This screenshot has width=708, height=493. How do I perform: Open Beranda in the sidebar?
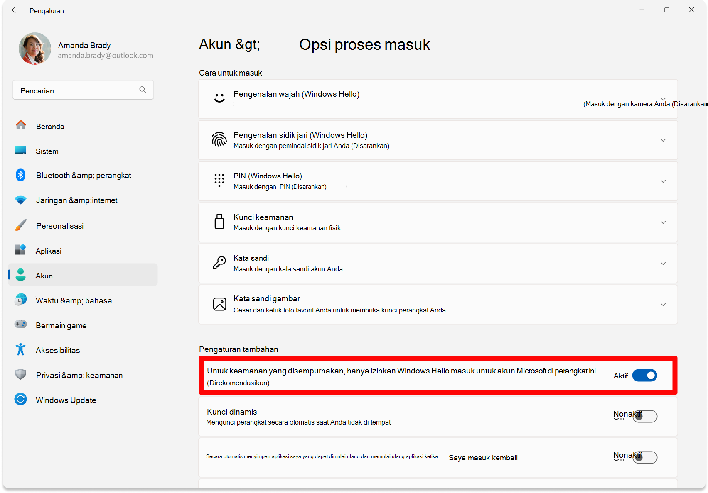coord(83,126)
